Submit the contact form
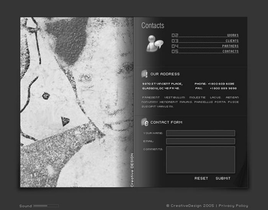268x210 pixels. [223, 178]
